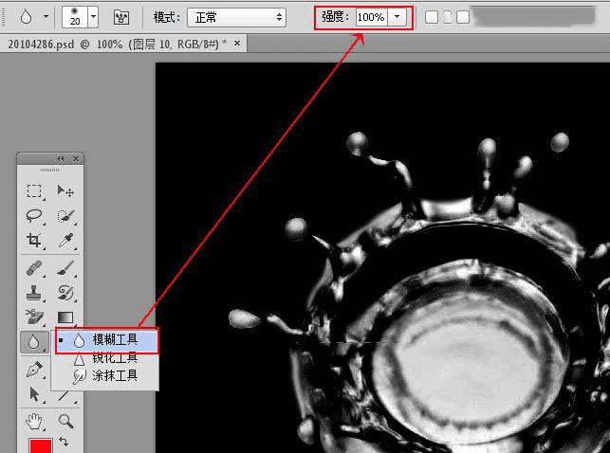Collapse the toolbox with double arrows
Screen dimensions: 610x453
[60, 158]
